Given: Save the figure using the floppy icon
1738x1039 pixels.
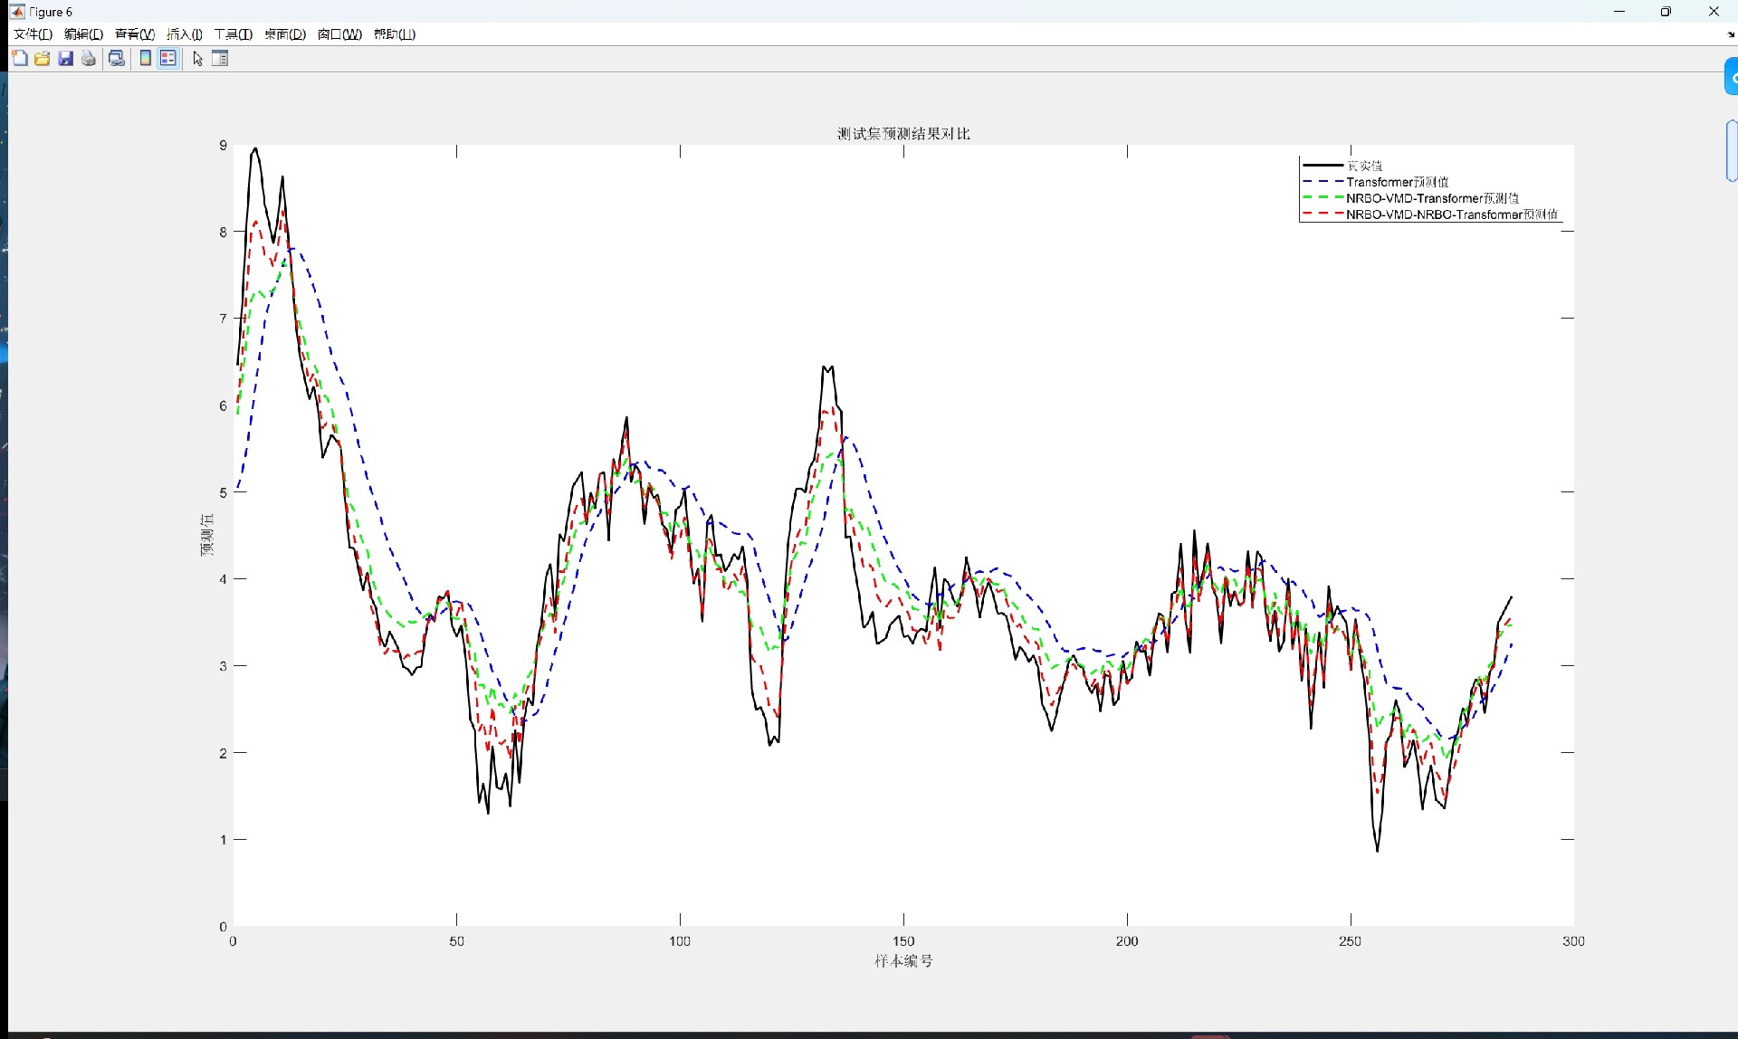Looking at the screenshot, I should [x=65, y=59].
